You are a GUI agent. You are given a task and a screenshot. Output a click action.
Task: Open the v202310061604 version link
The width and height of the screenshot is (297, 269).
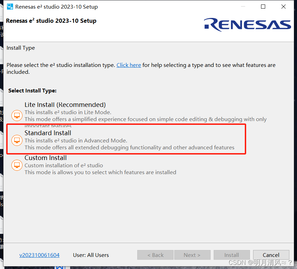tap(39, 255)
